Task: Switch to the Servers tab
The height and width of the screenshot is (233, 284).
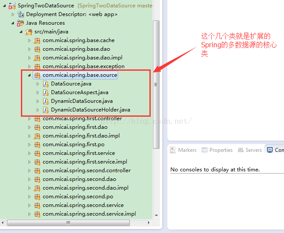Action: point(250,150)
